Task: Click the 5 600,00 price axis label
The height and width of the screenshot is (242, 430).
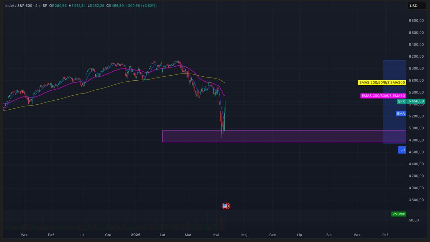Action: (x=416, y=92)
